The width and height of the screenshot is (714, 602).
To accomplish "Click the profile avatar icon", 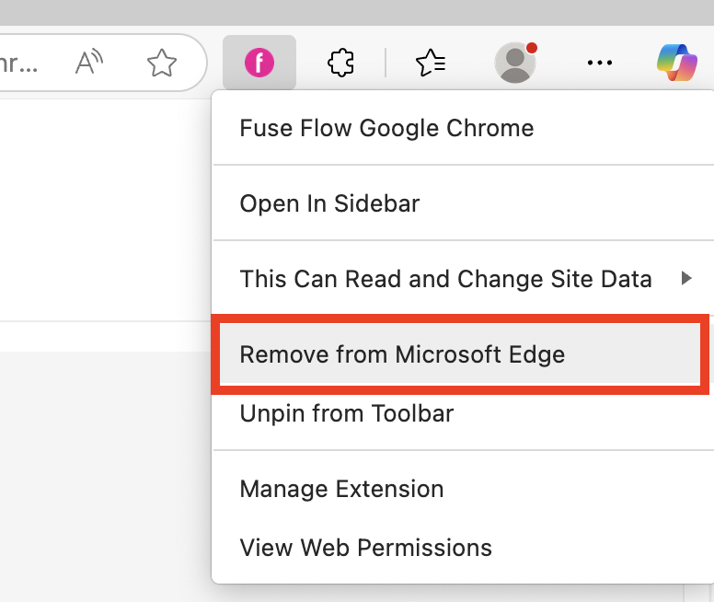I will pyautogui.click(x=514, y=63).
